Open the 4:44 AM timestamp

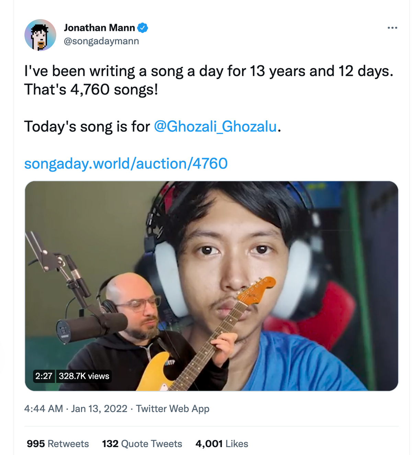click(44, 409)
